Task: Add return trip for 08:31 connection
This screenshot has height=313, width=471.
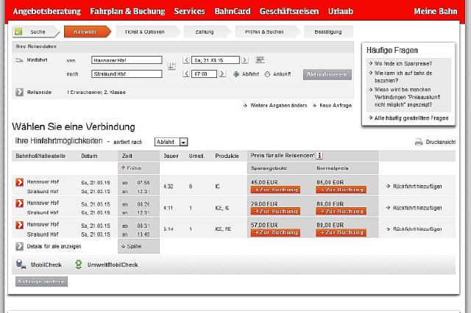Action: point(414,229)
